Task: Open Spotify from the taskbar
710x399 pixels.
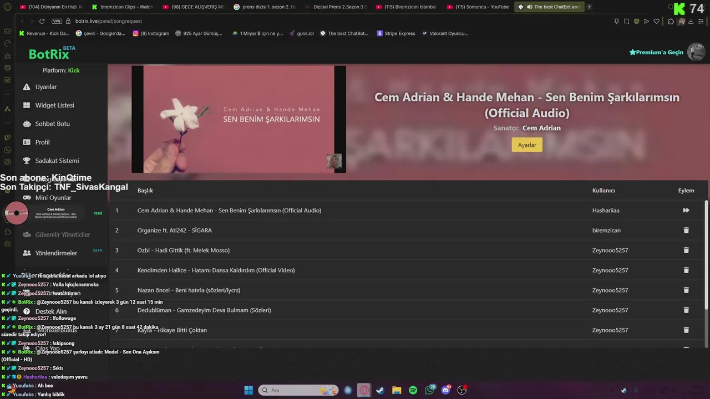Action: point(413,390)
